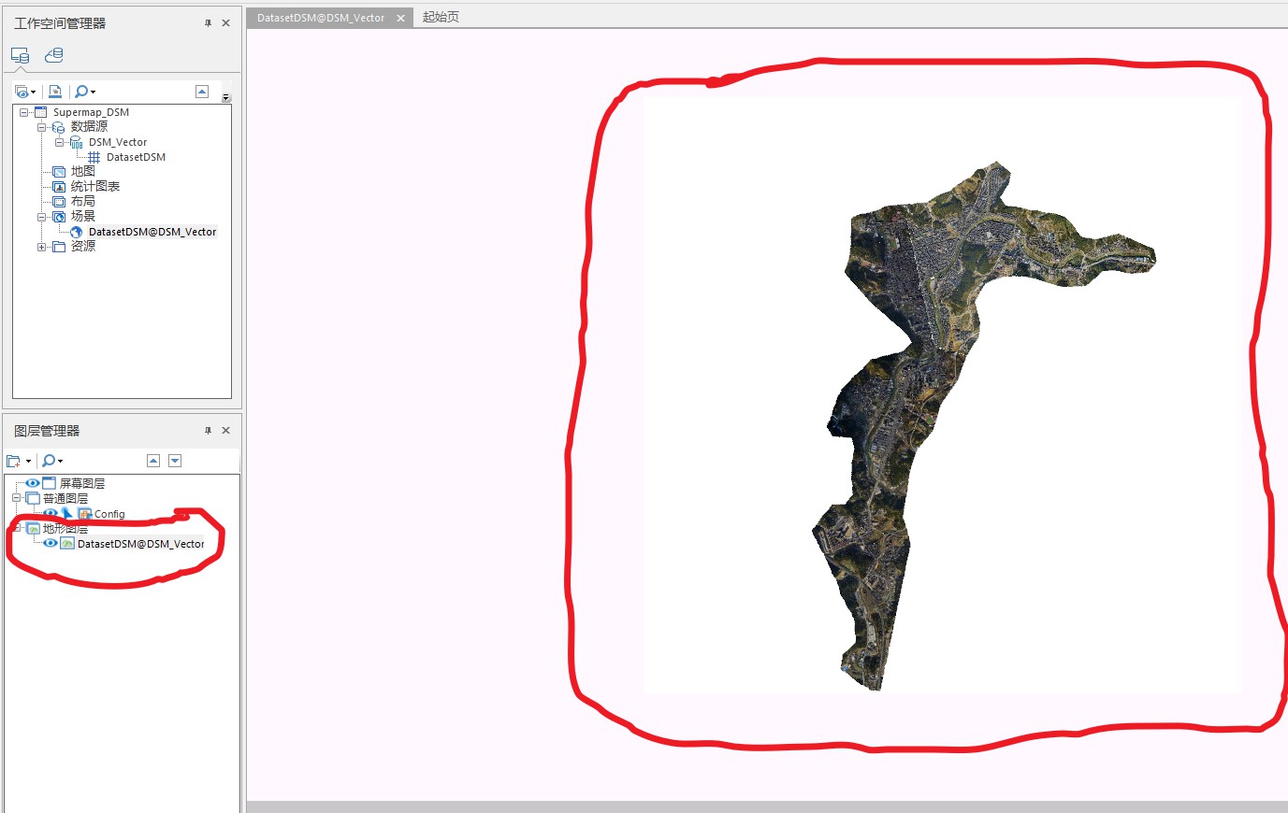1288x813 pixels.
Task: Click workspace manager collapse-up arrow button
Action: 202,91
